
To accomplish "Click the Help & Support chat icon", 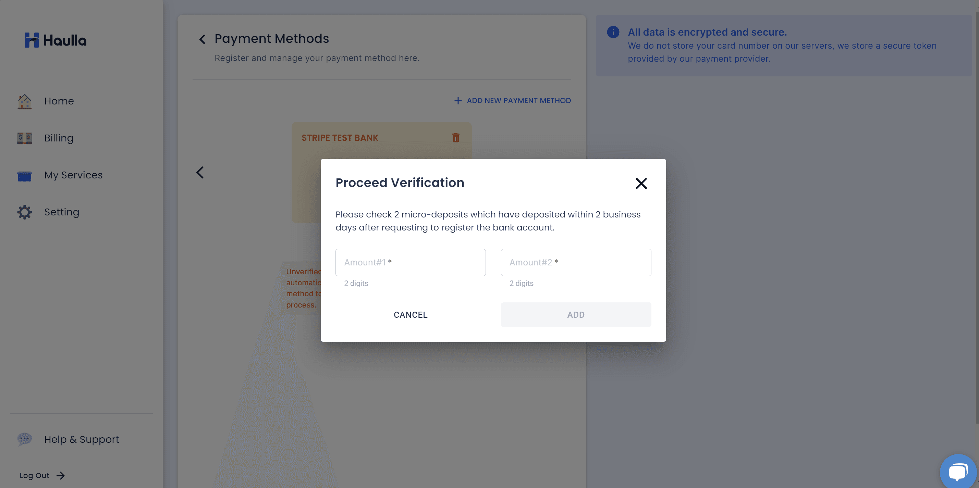I will click(25, 439).
